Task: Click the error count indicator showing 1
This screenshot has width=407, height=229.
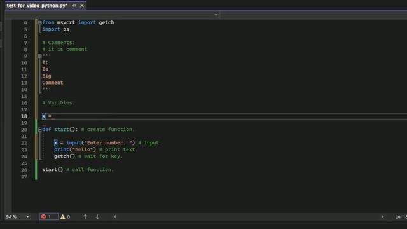Action: (x=48, y=216)
